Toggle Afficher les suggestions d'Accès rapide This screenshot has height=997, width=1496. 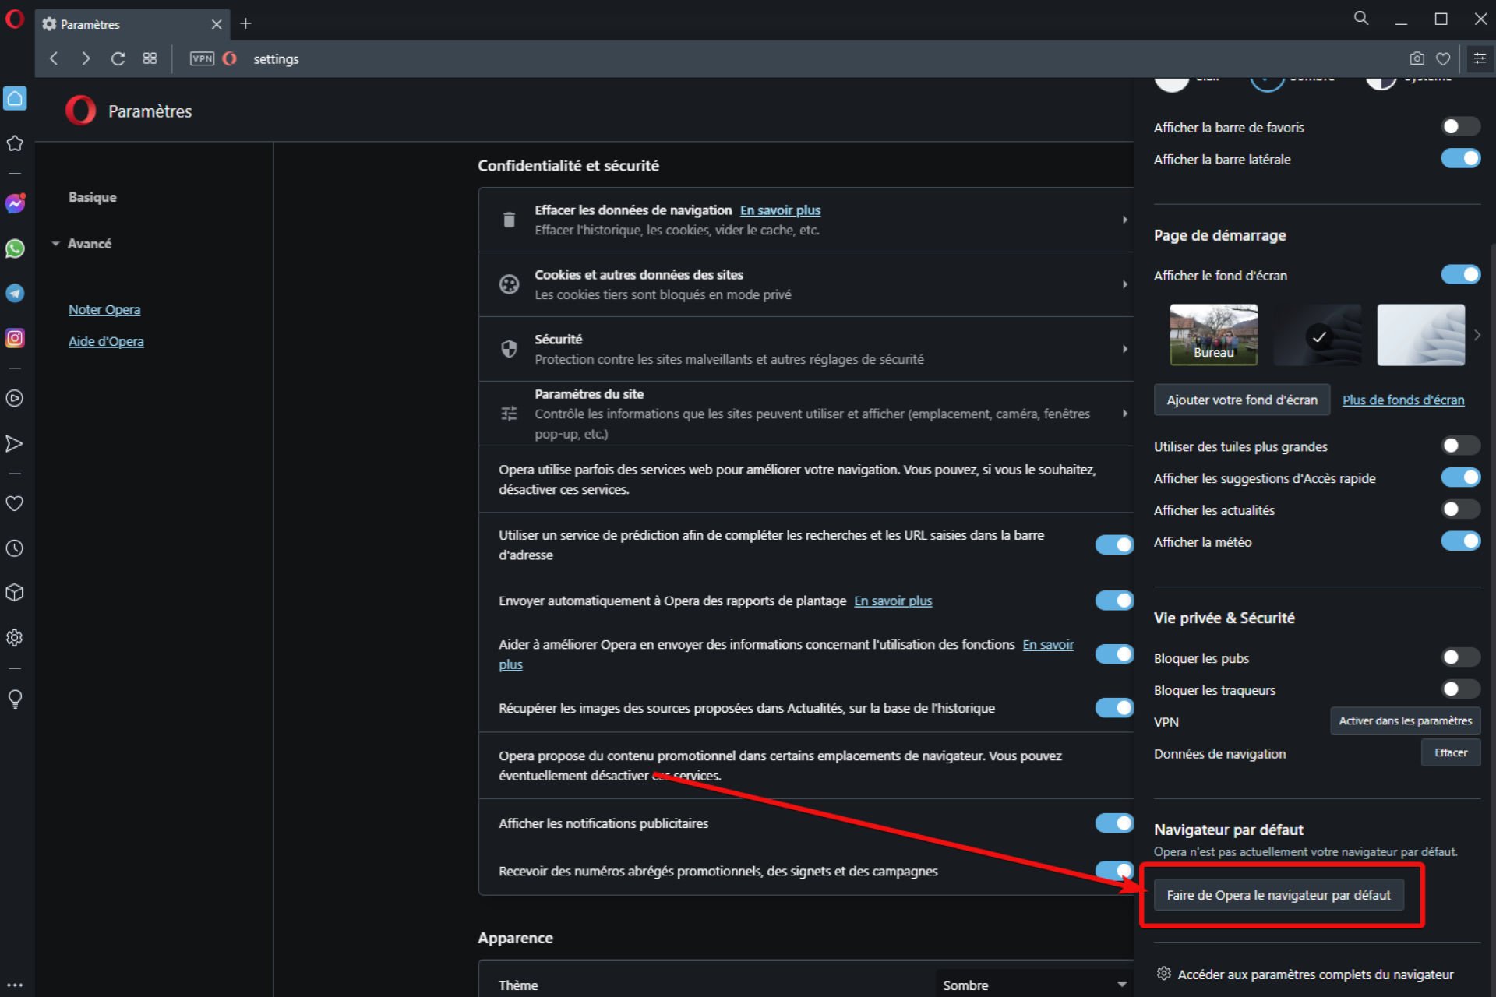1460,477
